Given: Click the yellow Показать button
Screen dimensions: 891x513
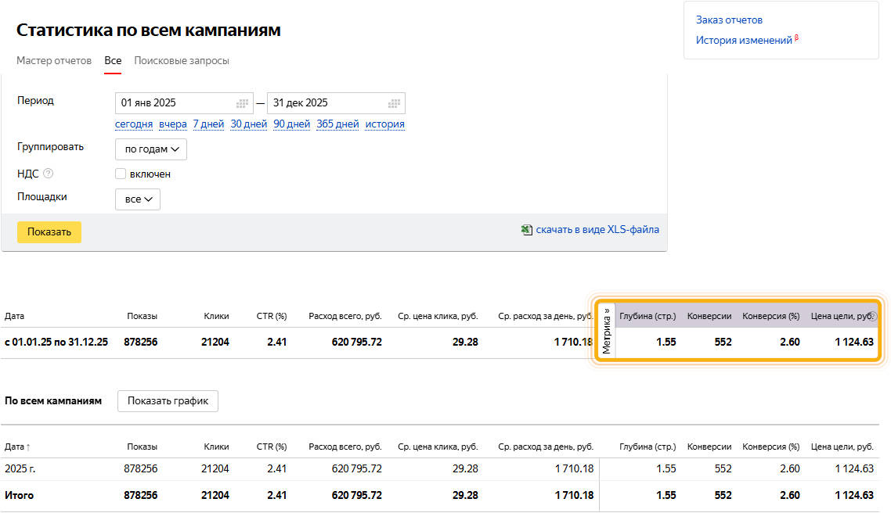Looking at the screenshot, I should (x=49, y=232).
